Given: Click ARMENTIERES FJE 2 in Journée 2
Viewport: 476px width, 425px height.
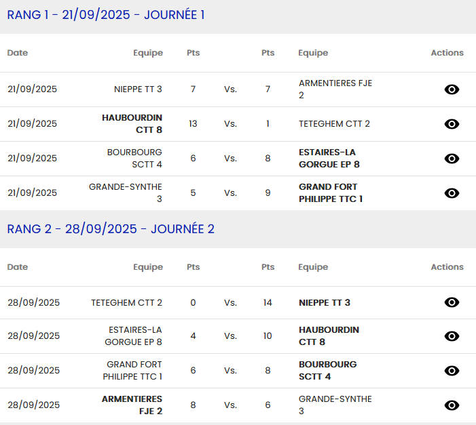Looking at the screenshot, I should click(x=132, y=405).
